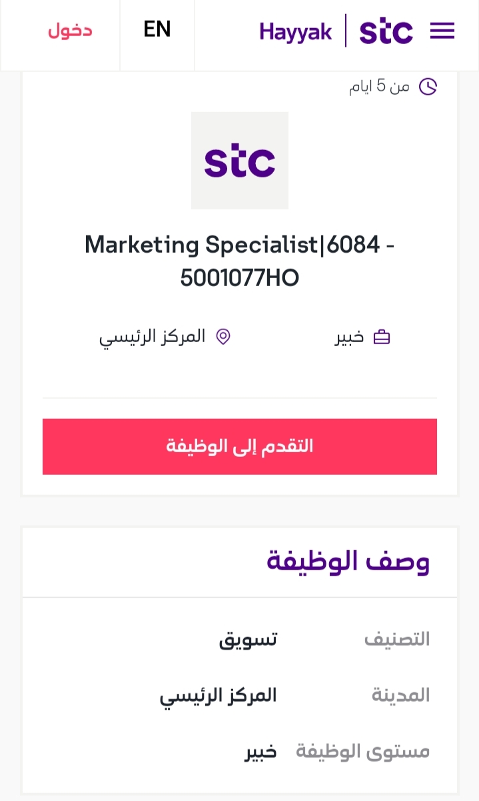
Task: Tap the مستوى الوظيفة row label
Action: [363, 752]
